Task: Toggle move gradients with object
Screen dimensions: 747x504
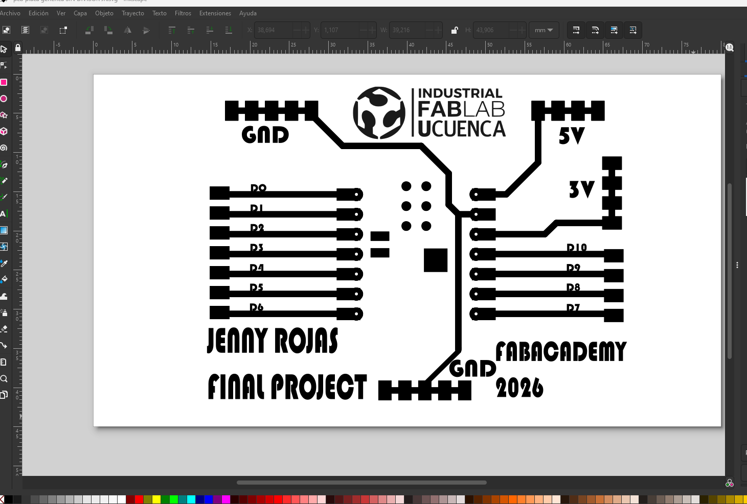Action: [x=614, y=30]
